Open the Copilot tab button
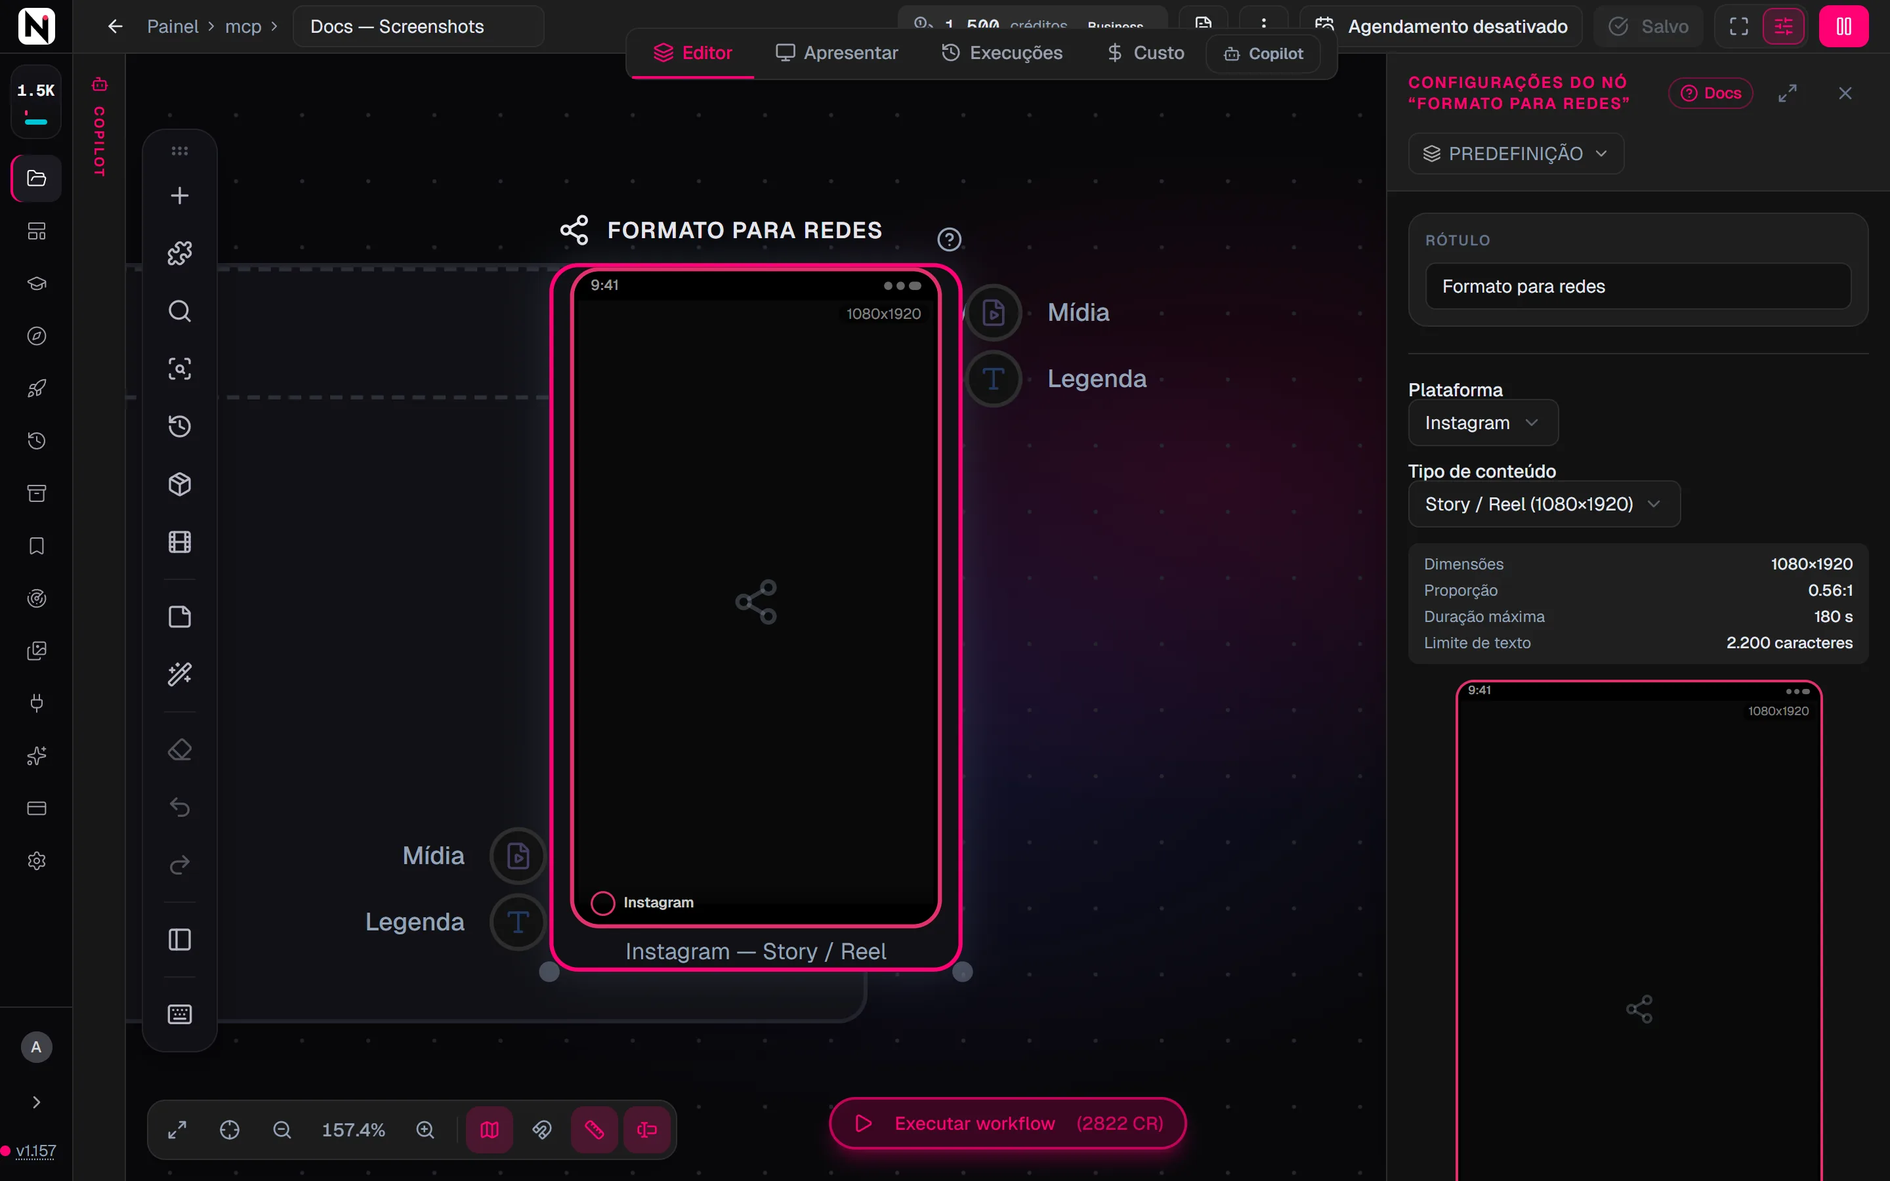 (x=1263, y=54)
